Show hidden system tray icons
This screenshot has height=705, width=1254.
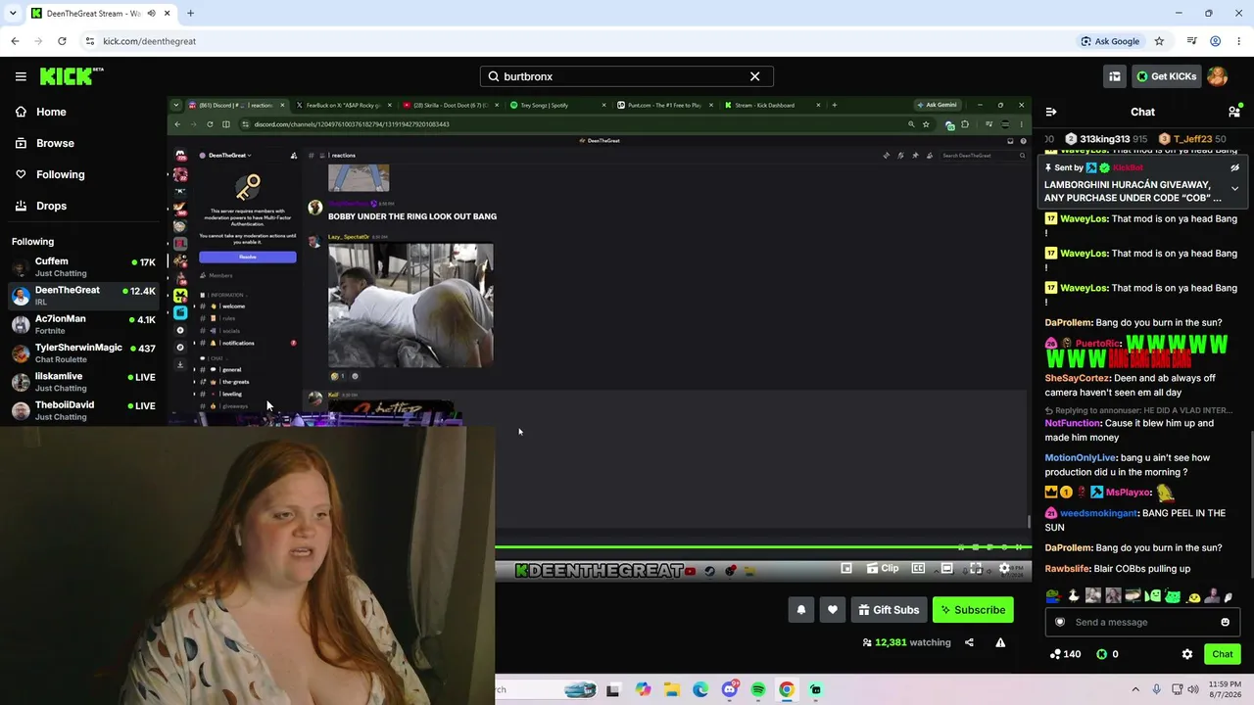pos(1135,689)
